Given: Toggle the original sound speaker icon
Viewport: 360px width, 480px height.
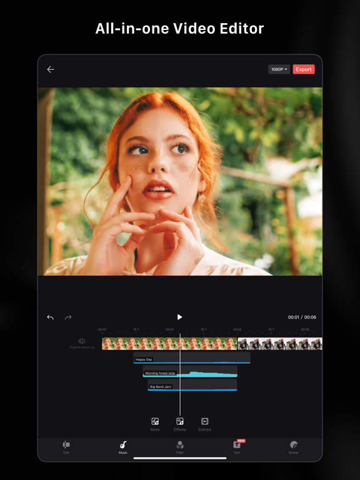Looking at the screenshot, I should tap(82, 341).
